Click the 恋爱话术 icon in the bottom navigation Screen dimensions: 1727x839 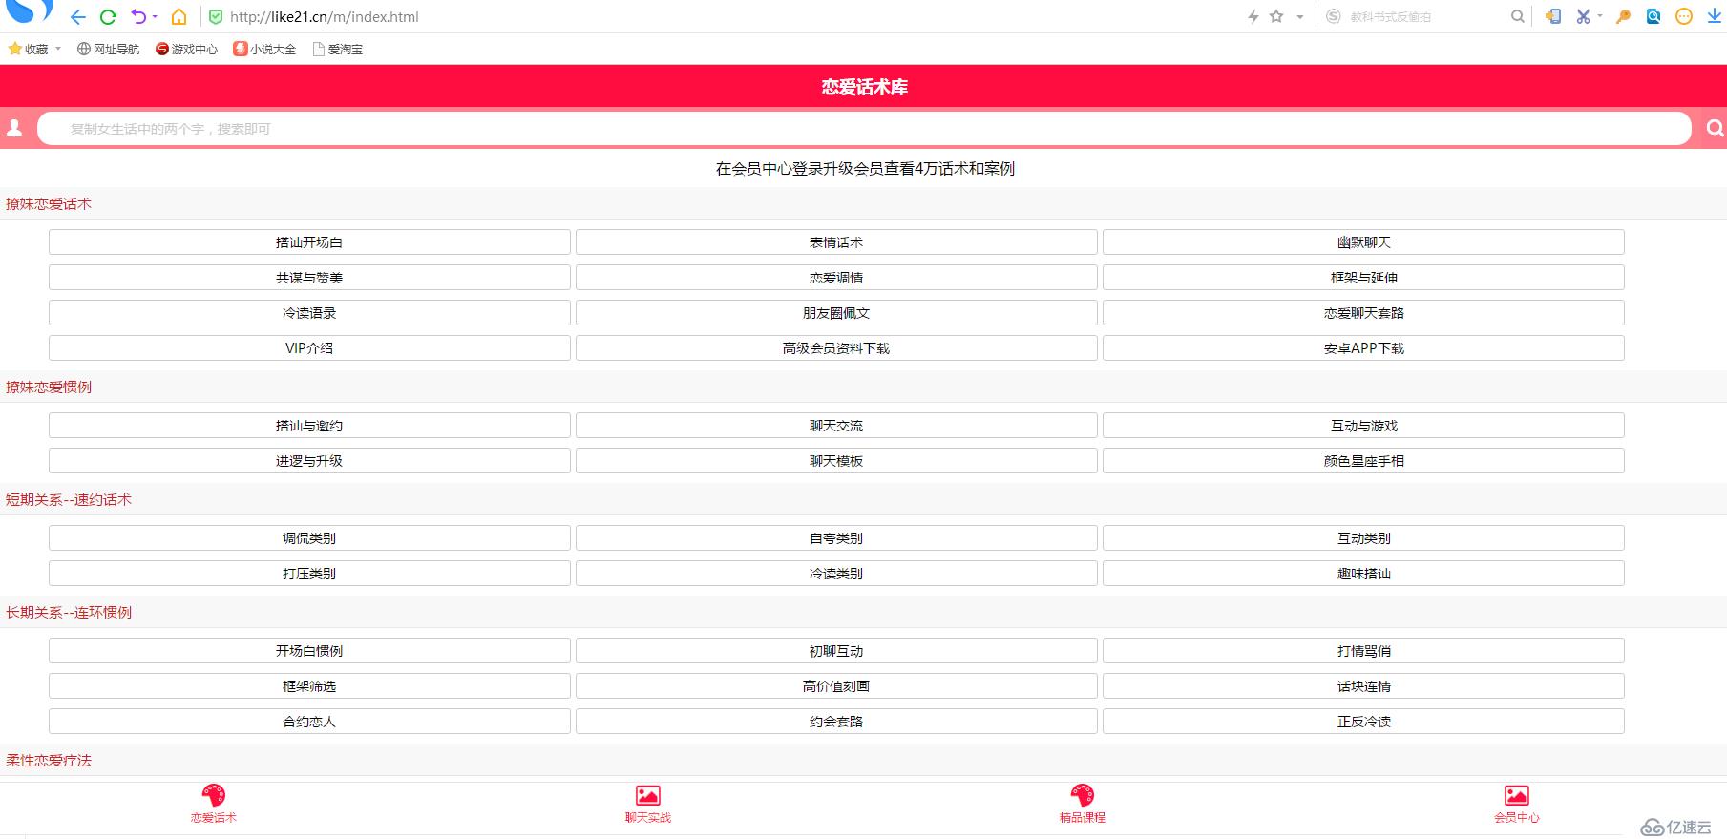[214, 795]
